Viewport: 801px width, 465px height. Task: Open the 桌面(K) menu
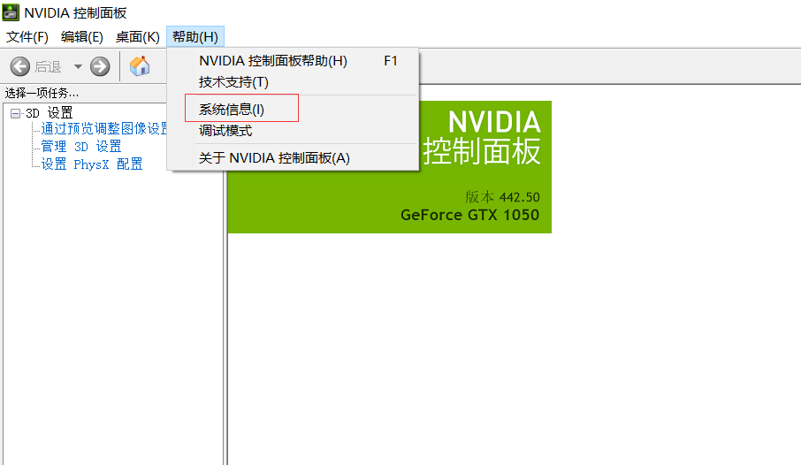[137, 37]
